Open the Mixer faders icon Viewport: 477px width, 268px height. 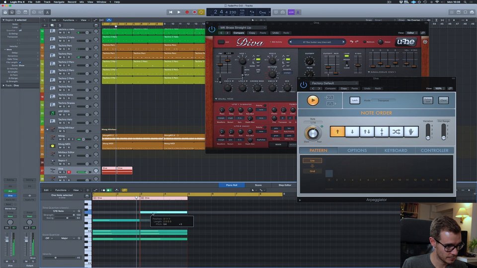coord(40,12)
